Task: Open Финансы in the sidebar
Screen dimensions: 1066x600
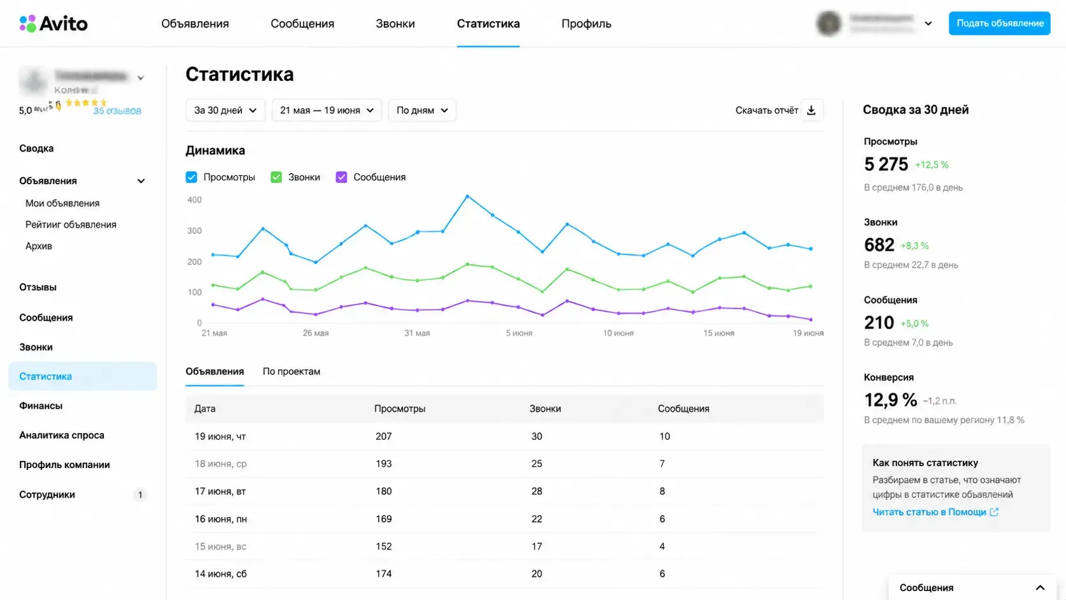Action: tap(41, 406)
